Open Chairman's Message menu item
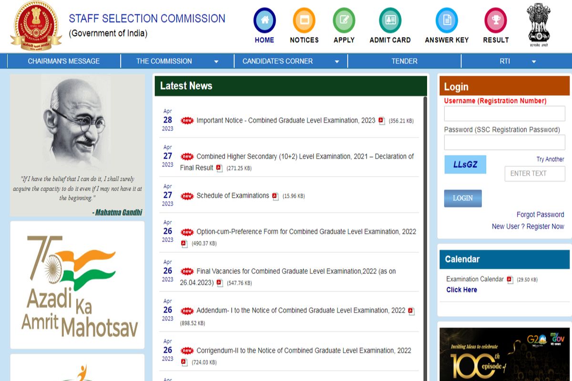572x381 pixels. pos(64,61)
